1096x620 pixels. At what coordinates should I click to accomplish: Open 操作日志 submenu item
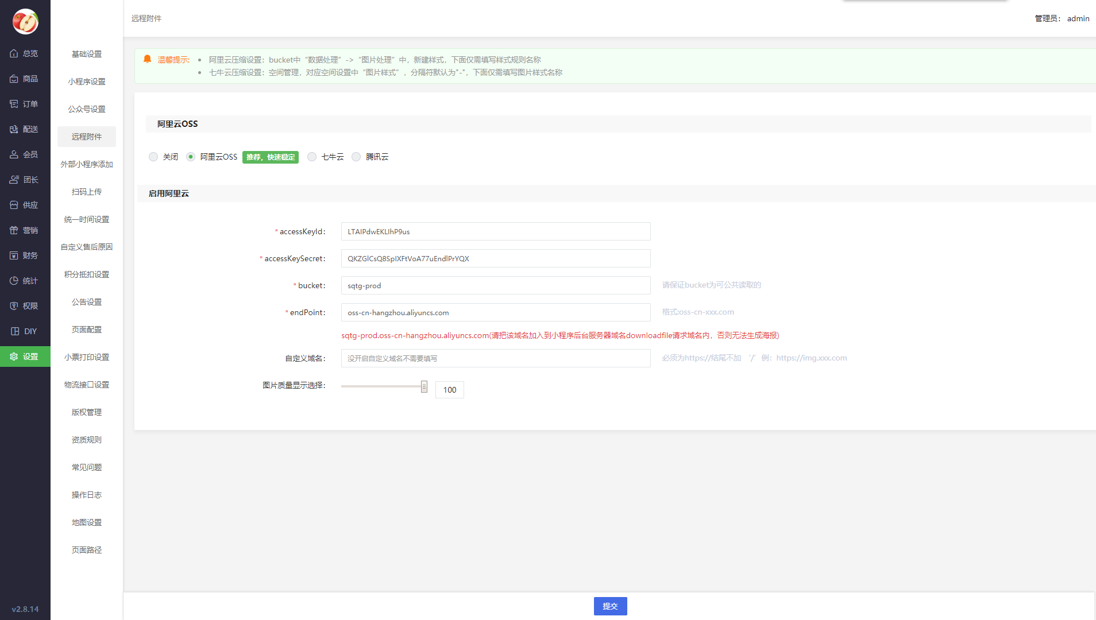87,495
